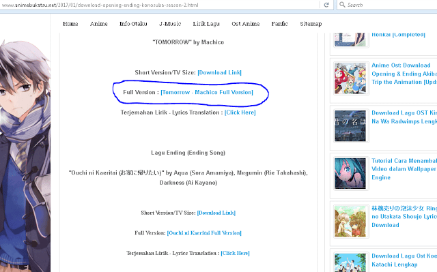
Task: Open Ost Anime from the navigation bar
Action: [246, 24]
